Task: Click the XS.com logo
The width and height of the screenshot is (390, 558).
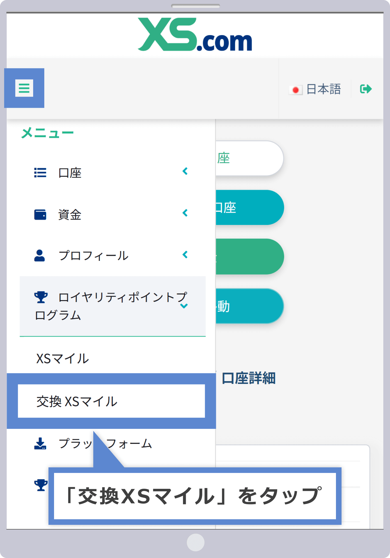Action: tap(195, 35)
